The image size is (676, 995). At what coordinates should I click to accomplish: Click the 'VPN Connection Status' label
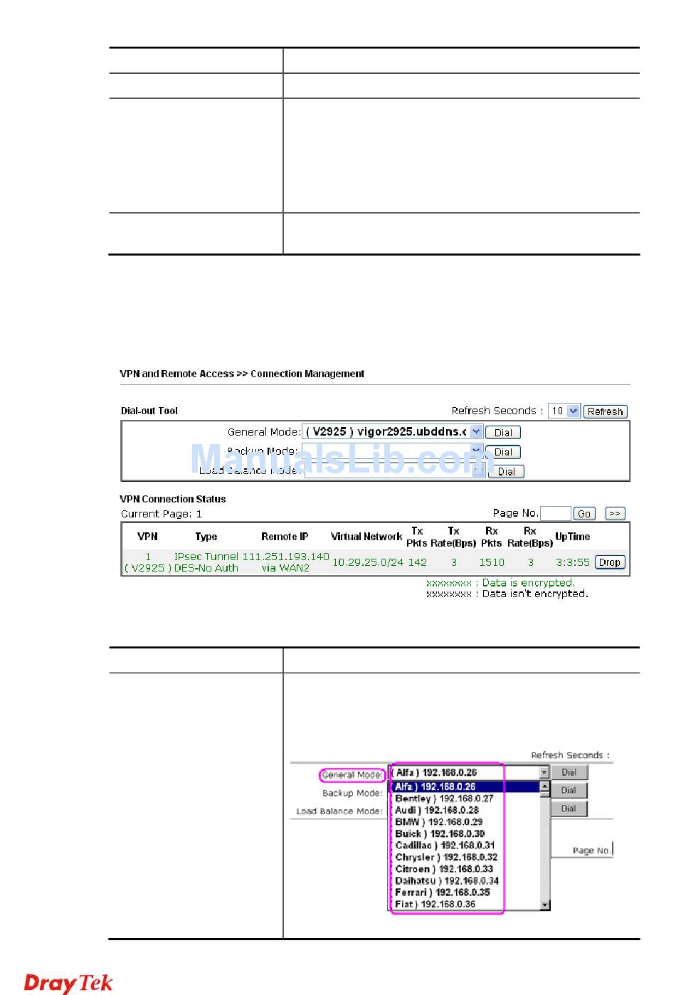tap(173, 499)
